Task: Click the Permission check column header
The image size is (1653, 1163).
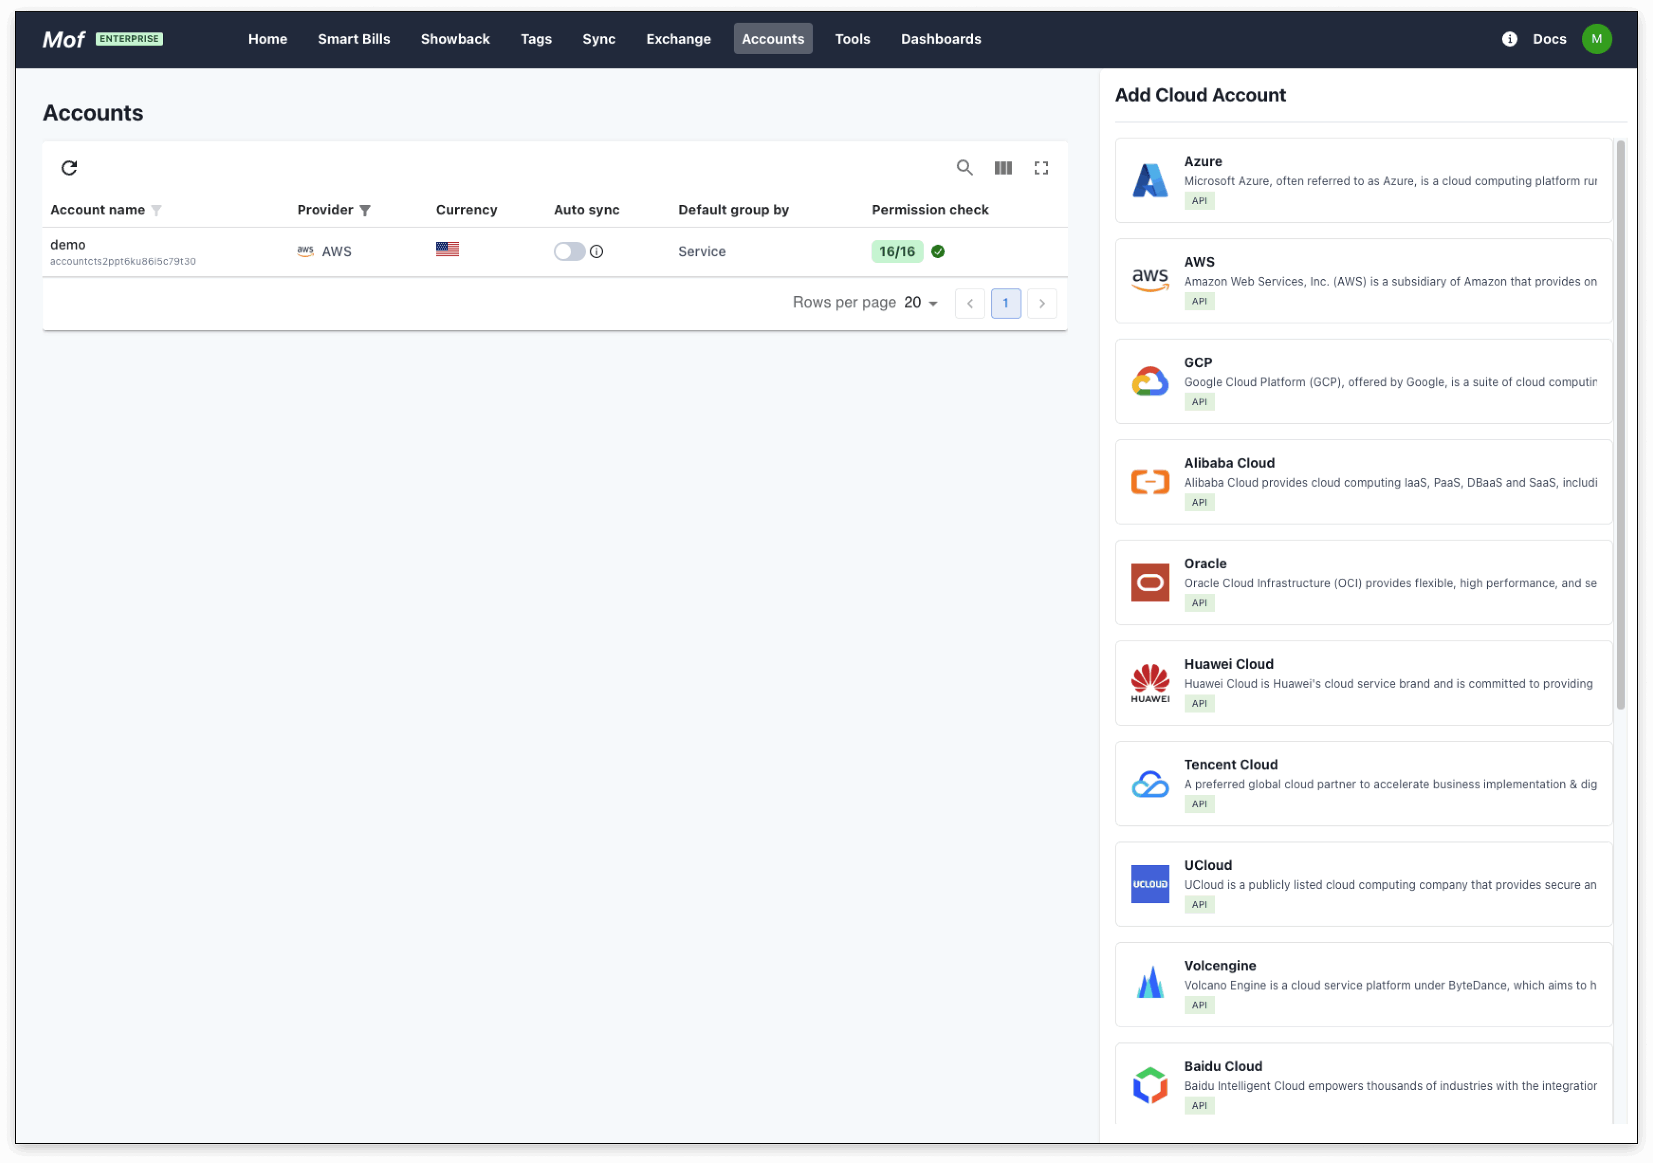Action: tap(930, 210)
